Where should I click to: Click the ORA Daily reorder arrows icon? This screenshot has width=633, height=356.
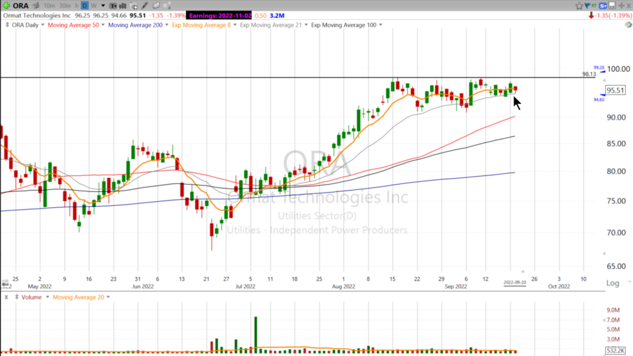[x=7, y=25]
